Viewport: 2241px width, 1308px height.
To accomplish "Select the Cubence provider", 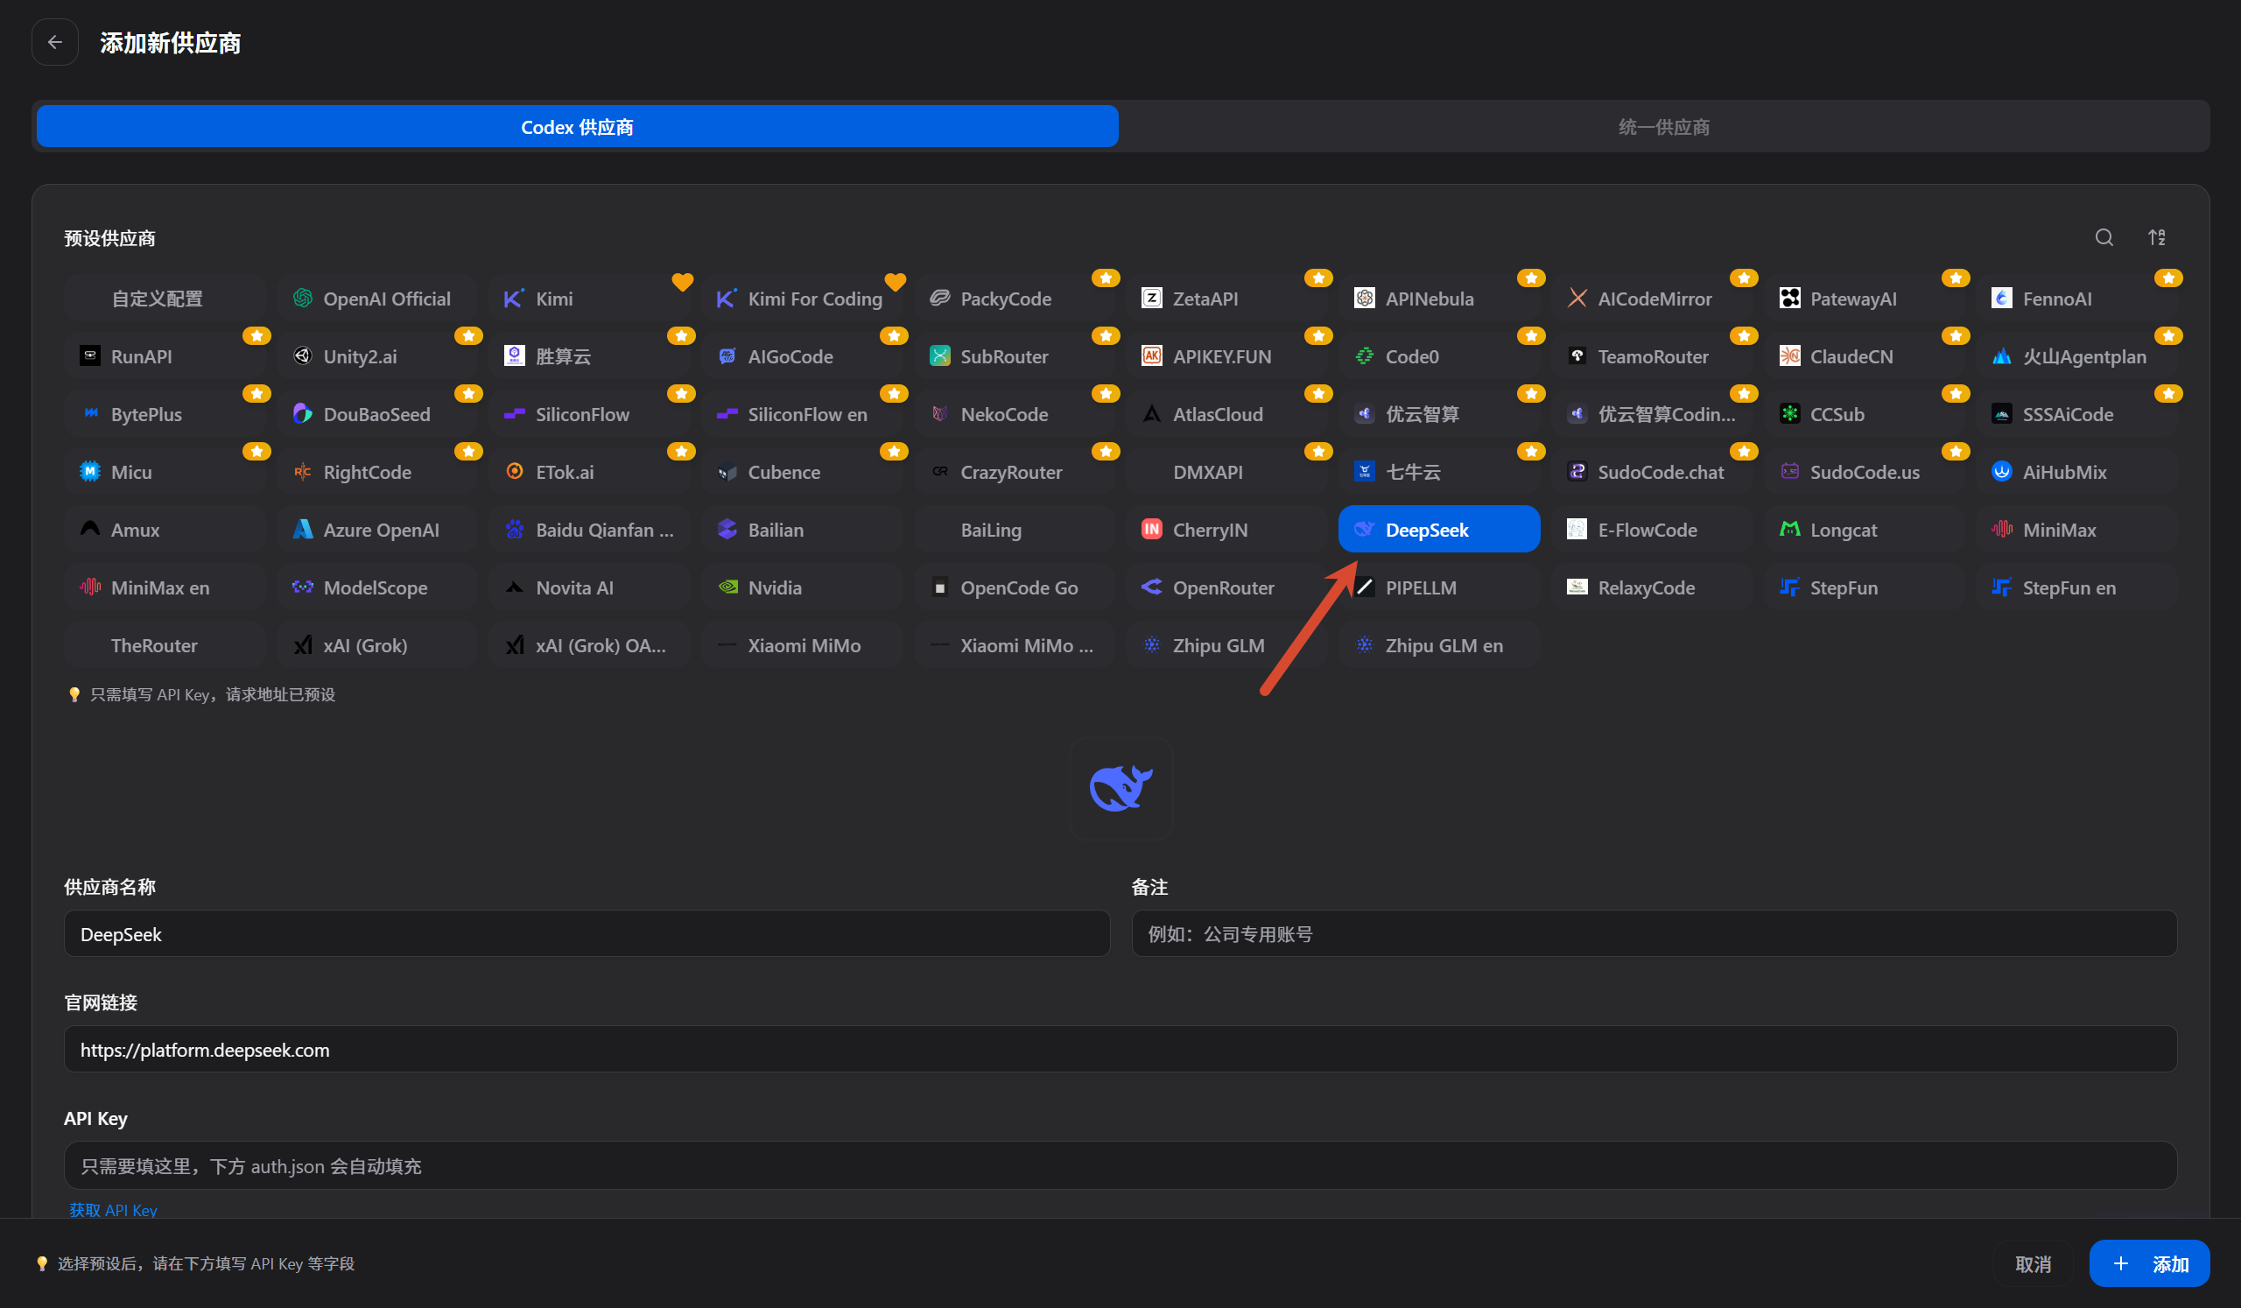I will point(802,472).
